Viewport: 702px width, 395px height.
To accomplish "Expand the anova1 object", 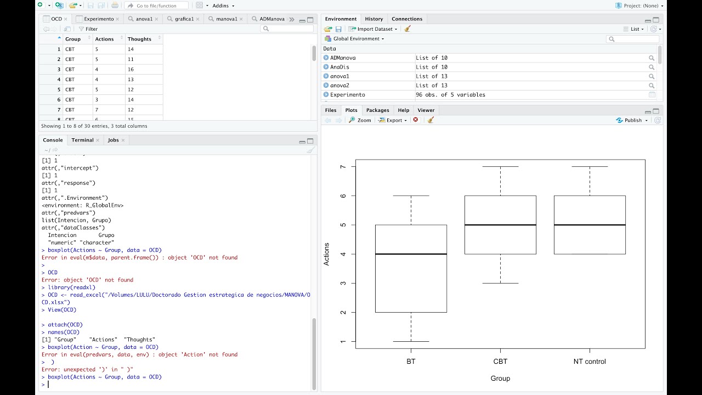I will click(x=326, y=76).
